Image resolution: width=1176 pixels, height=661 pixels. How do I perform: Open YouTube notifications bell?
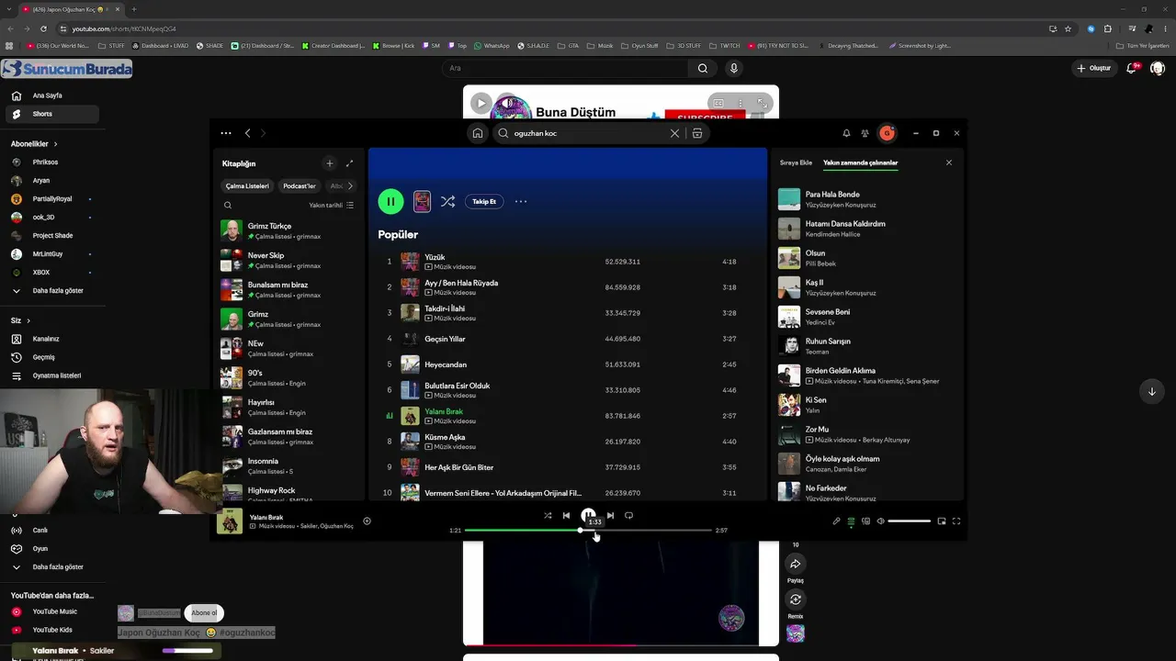pyautogui.click(x=1133, y=68)
